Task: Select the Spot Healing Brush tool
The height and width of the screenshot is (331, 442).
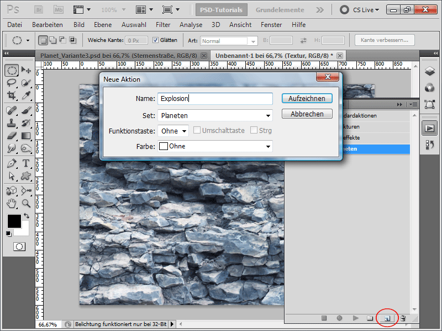Action: click(12, 110)
